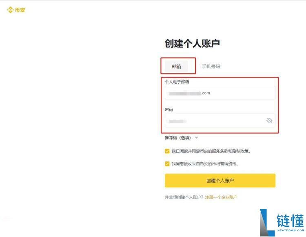The height and width of the screenshot is (237, 306).
Task: Toggle password visibility eye icon
Action: (269, 121)
